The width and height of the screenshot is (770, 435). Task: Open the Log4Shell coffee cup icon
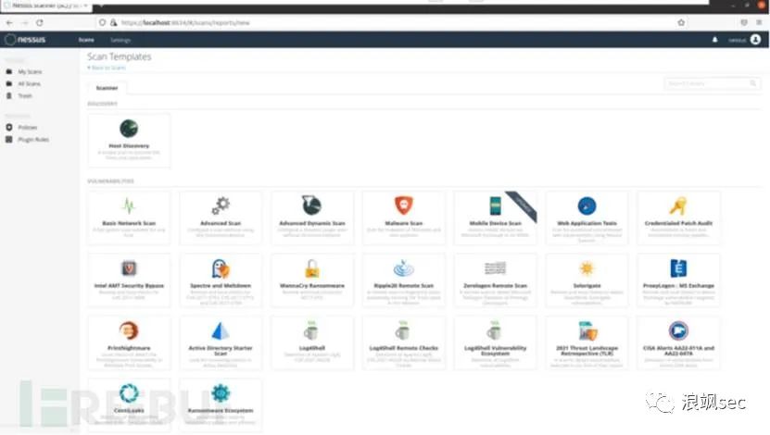click(x=311, y=330)
